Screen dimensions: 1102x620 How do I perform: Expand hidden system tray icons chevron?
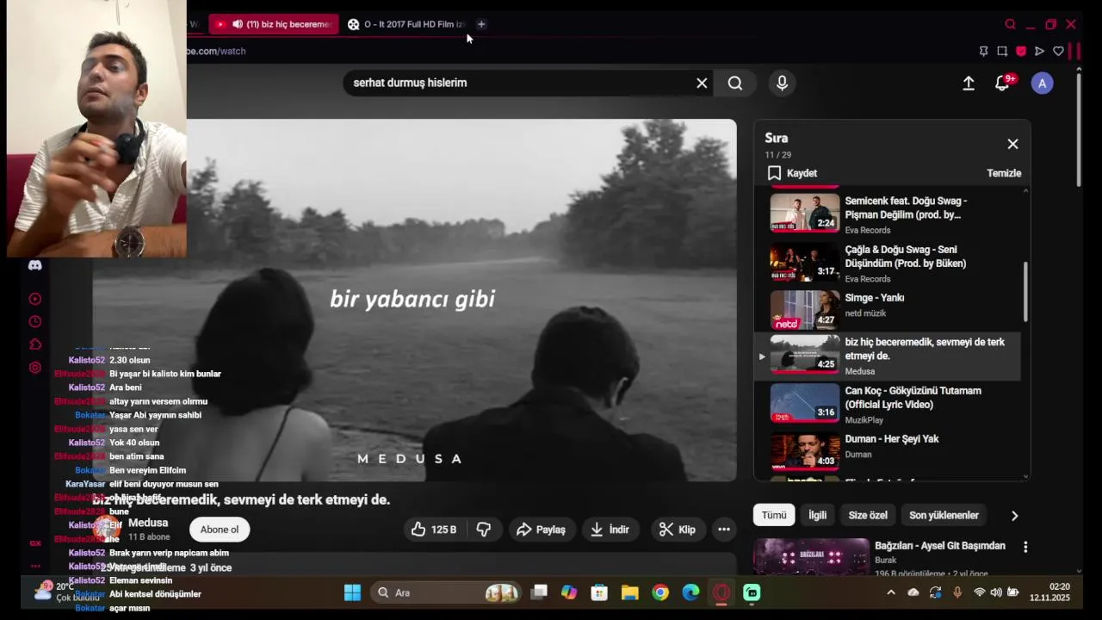tap(891, 592)
